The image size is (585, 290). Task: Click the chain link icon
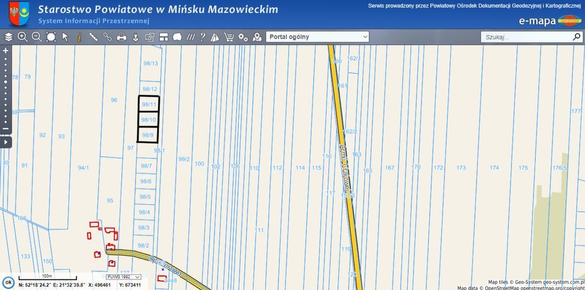coord(108,37)
